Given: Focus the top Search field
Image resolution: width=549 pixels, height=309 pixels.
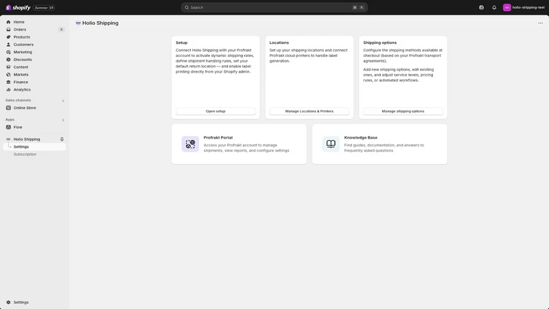Looking at the screenshot, I should [x=274, y=8].
